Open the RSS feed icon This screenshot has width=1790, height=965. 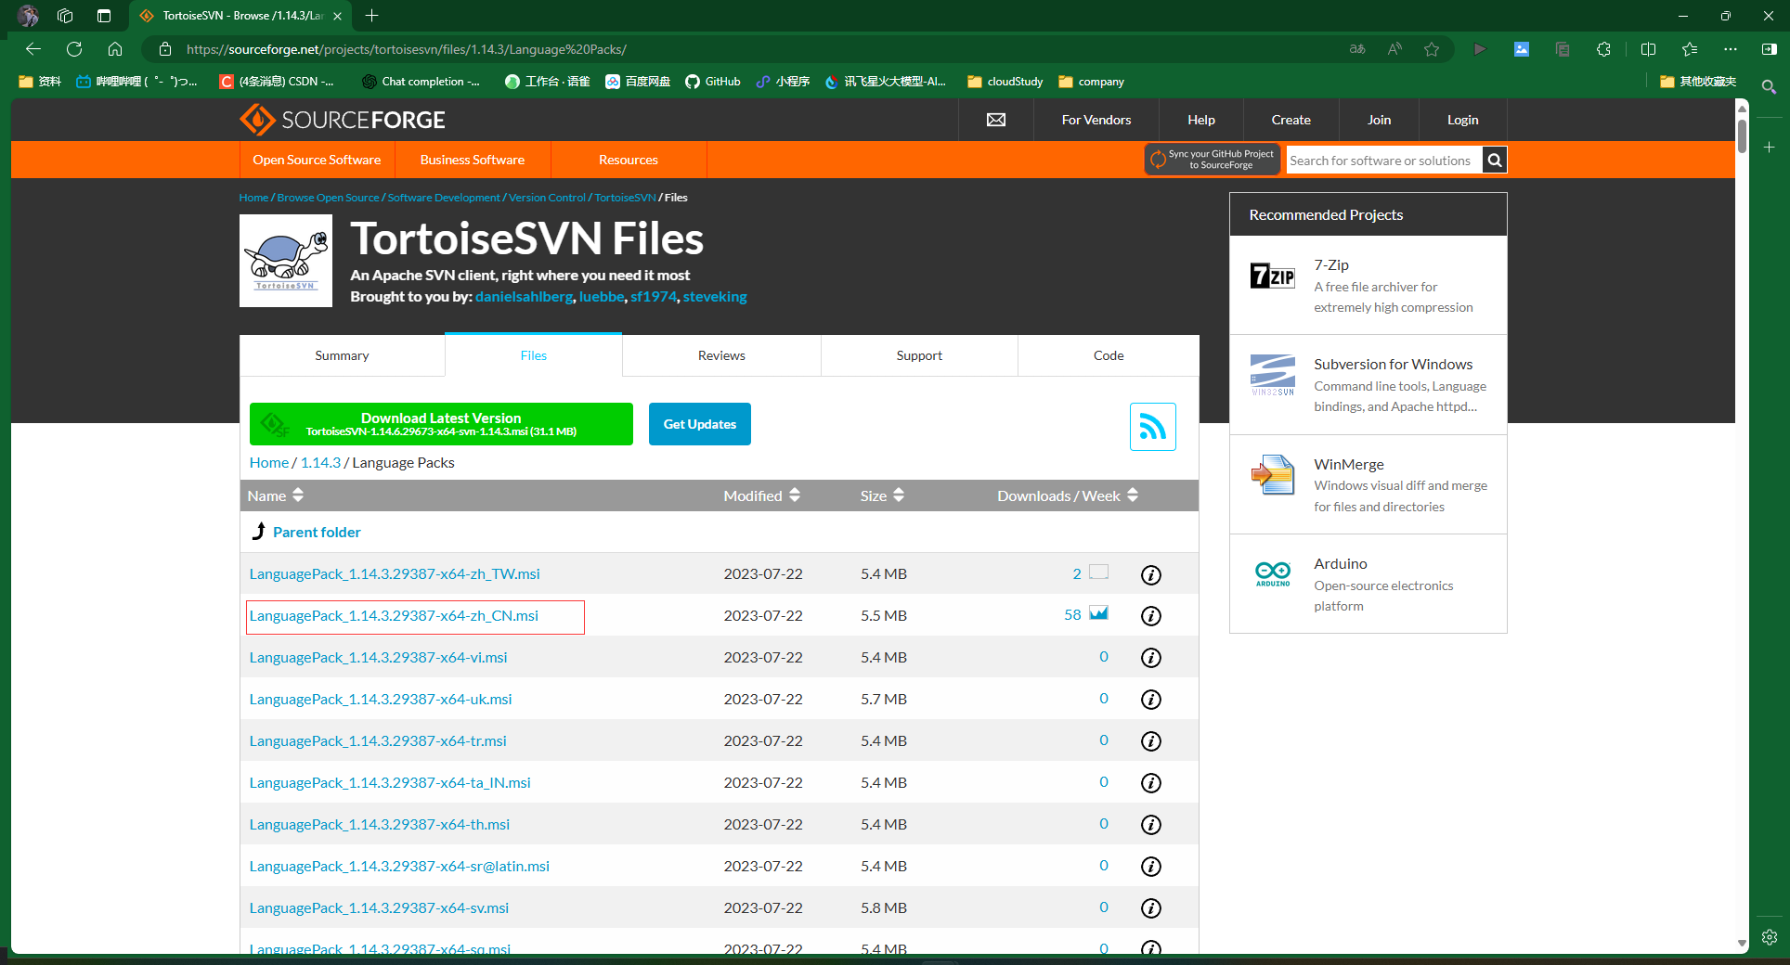[1152, 427]
